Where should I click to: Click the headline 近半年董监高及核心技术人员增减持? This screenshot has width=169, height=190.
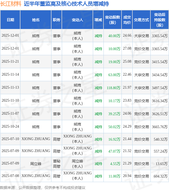click(66, 4)
